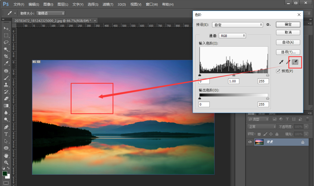Click the midtone input levels slider
The width and height of the screenshot is (314, 186).
point(234,75)
